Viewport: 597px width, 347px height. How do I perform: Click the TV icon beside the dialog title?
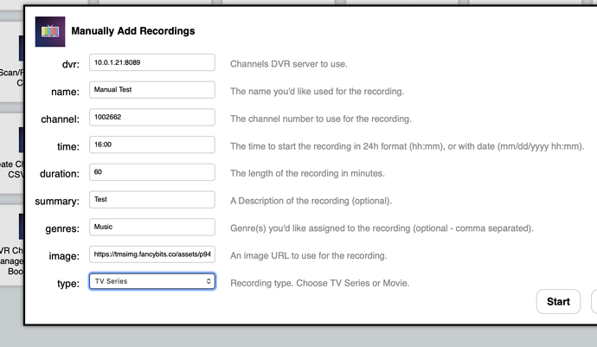tap(50, 31)
